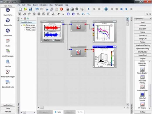The width and height of the screenshot is (152, 114).
Task: Create a new process with New icon
Action: (20, 9)
